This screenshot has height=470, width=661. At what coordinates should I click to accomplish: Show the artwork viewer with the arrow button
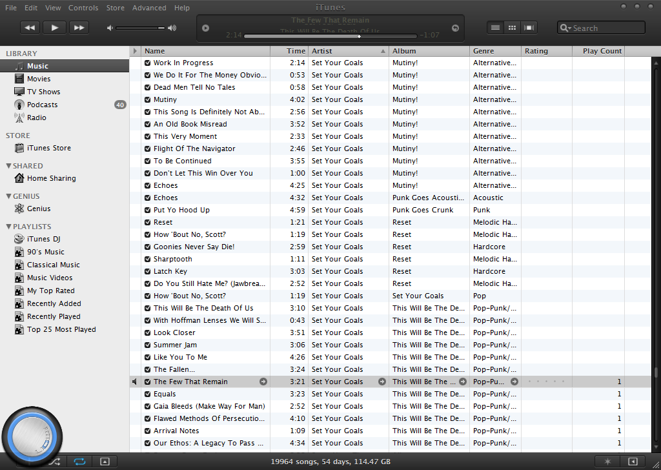pyautogui.click(x=105, y=462)
